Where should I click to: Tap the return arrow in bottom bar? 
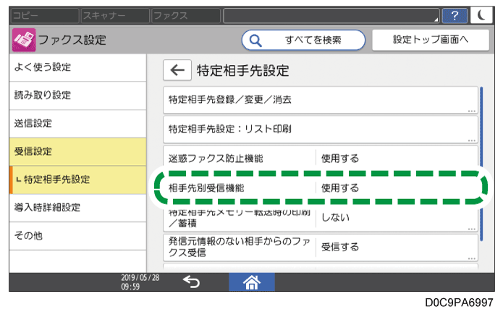click(192, 282)
